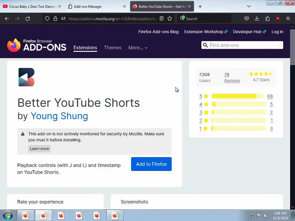Click the taskbar clock showing 1:08 AM
The height and width of the screenshot is (221, 295).
coord(280,216)
